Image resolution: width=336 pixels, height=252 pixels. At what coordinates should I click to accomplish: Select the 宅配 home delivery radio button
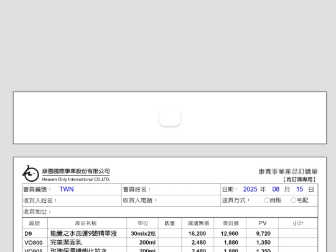click(x=293, y=200)
